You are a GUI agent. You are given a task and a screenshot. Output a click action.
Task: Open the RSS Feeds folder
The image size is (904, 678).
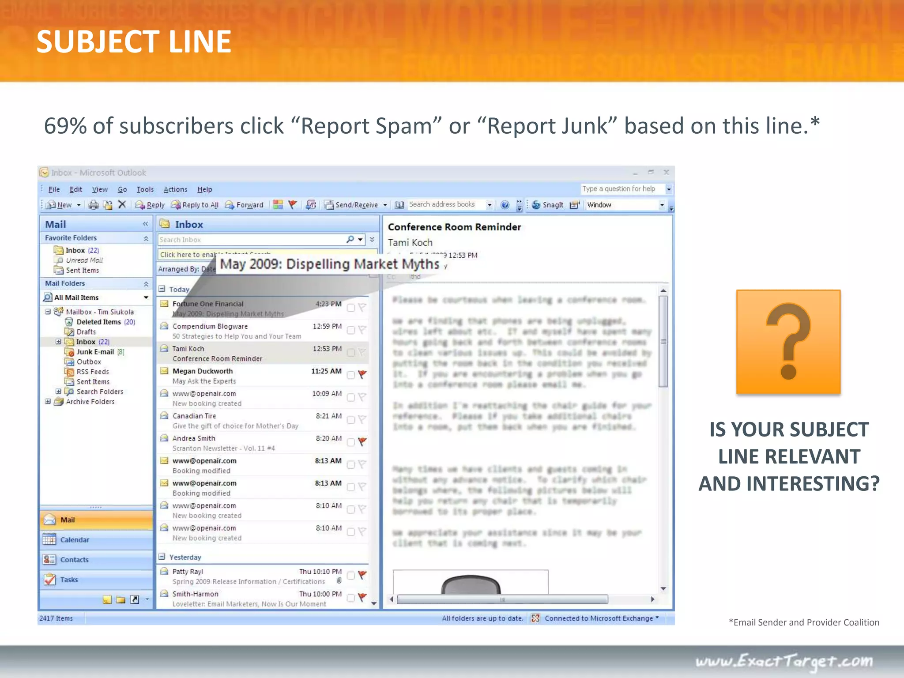click(87, 372)
